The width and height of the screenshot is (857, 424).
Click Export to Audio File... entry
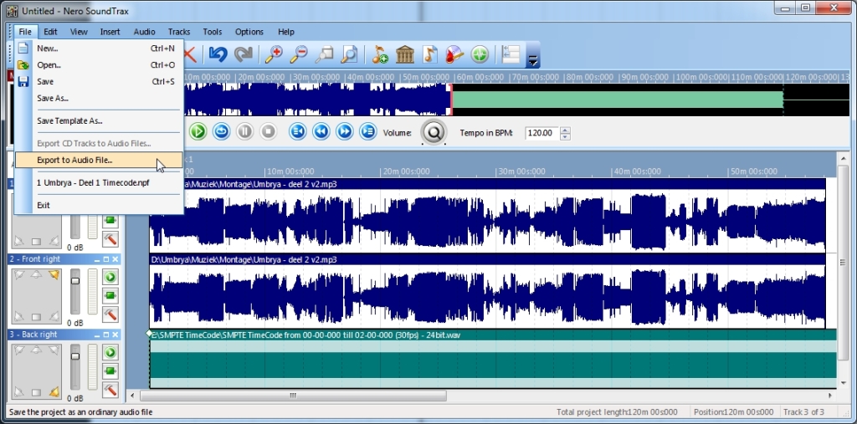tap(99, 160)
